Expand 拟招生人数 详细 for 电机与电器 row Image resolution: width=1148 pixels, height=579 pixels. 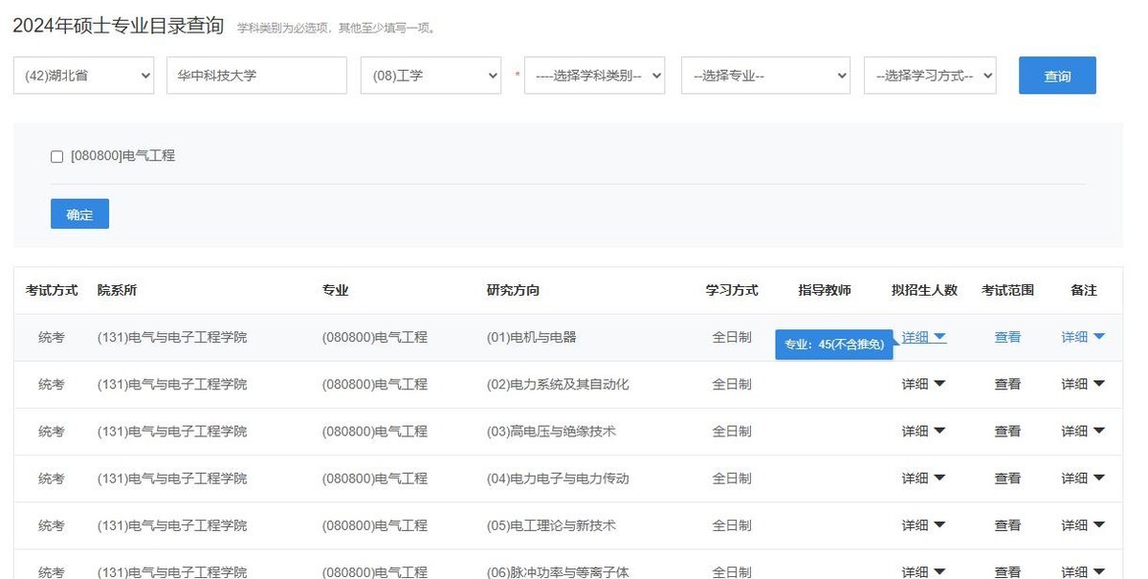tap(923, 337)
